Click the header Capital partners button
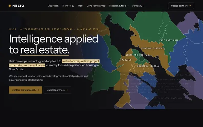The width and height of the screenshot is (203, 127). 181,6
